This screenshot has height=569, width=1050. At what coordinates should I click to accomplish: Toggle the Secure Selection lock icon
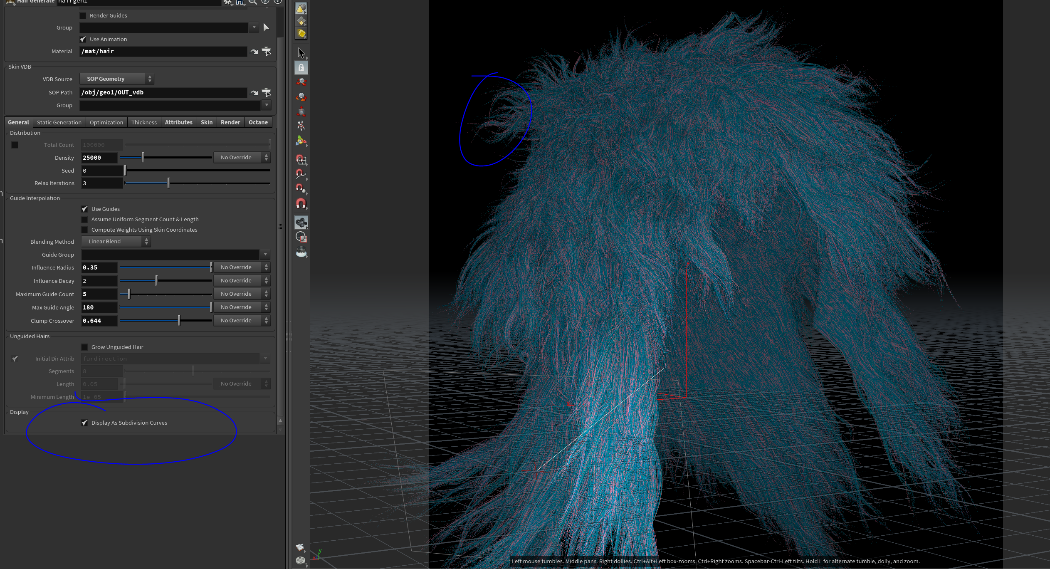tap(301, 67)
